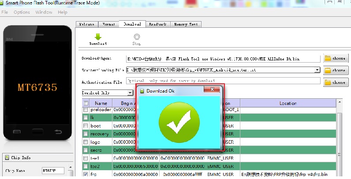The height and width of the screenshot is (179, 351).
Task: Click the green Download arrow icon
Action: tap(98, 37)
